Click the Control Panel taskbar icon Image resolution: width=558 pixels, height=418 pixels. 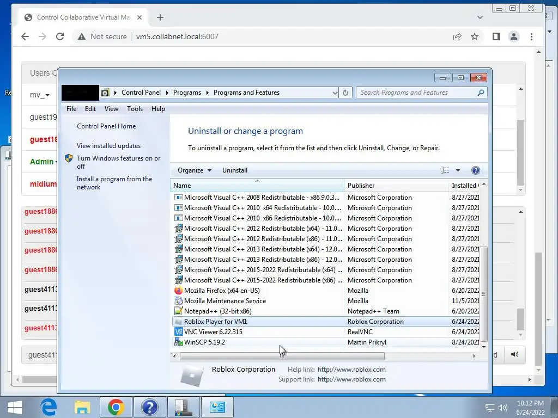coord(217,407)
